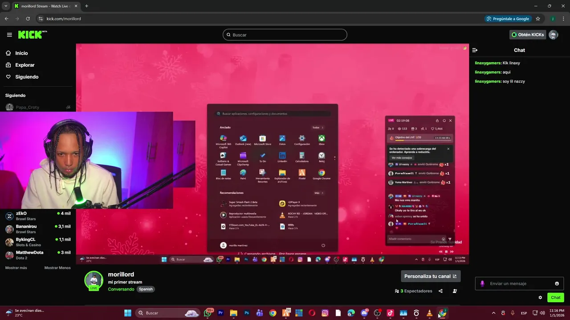Open the Kick sidebar hamburger menu
Image resolution: width=570 pixels, height=320 pixels.
9,35
